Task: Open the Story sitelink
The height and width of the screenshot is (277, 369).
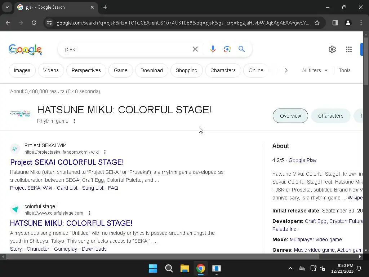Action: pyautogui.click(x=16, y=249)
